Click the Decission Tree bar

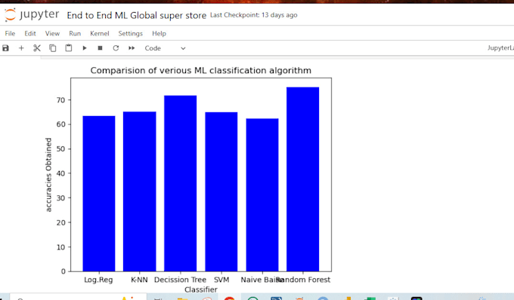pyautogui.click(x=181, y=183)
